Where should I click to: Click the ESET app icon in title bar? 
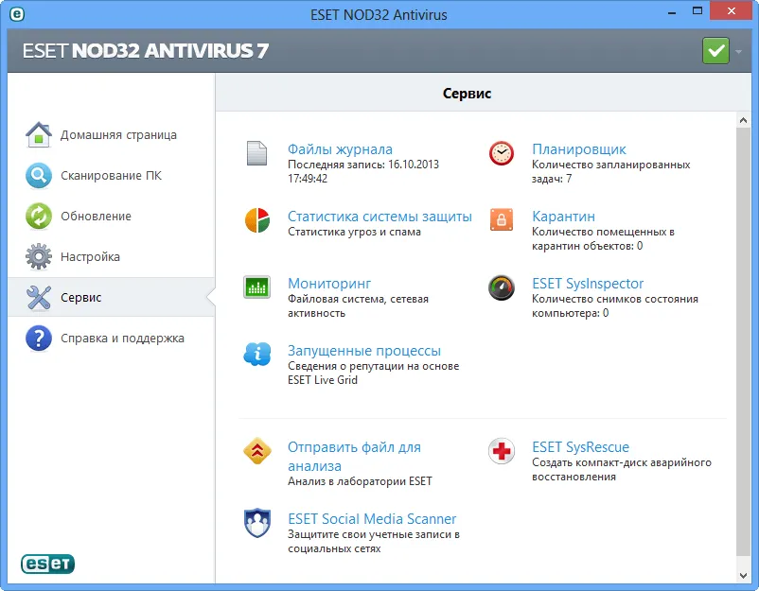[x=17, y=14]
